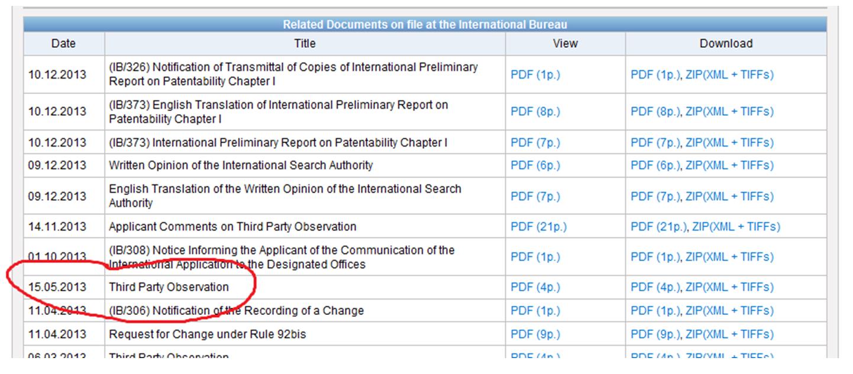Viewport: 853px width, 374px height.
Task: View 8-page English Translation IPRP PDF
Action: tap(535, 112)
